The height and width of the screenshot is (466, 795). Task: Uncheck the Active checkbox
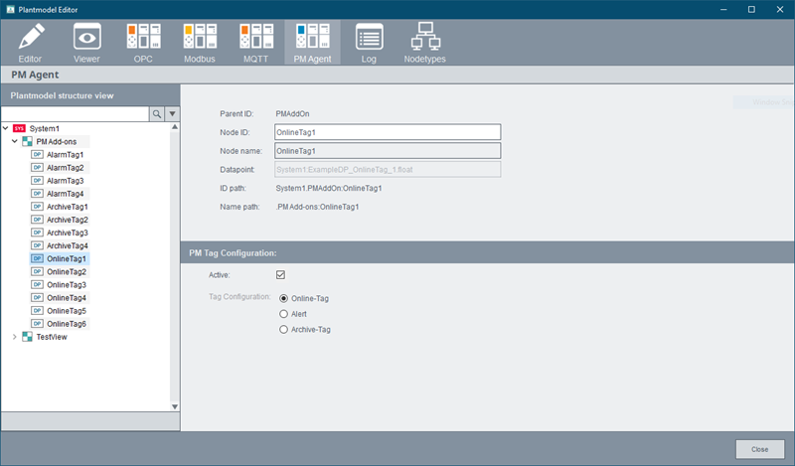coord(281,275)
